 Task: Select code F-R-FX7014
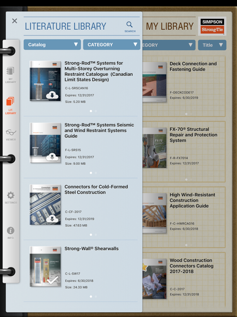[179, 158]
